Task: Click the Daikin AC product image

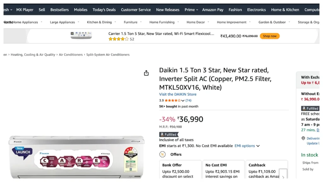Action: [x=77, y=156]
